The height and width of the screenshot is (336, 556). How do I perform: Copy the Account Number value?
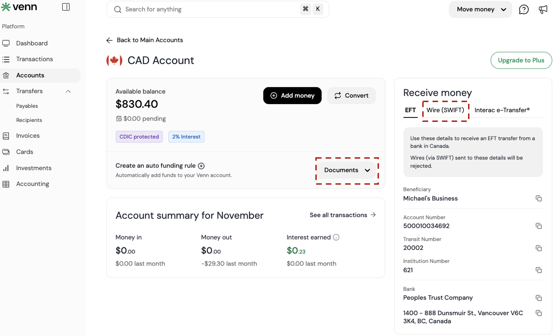(x=538, y=226)
